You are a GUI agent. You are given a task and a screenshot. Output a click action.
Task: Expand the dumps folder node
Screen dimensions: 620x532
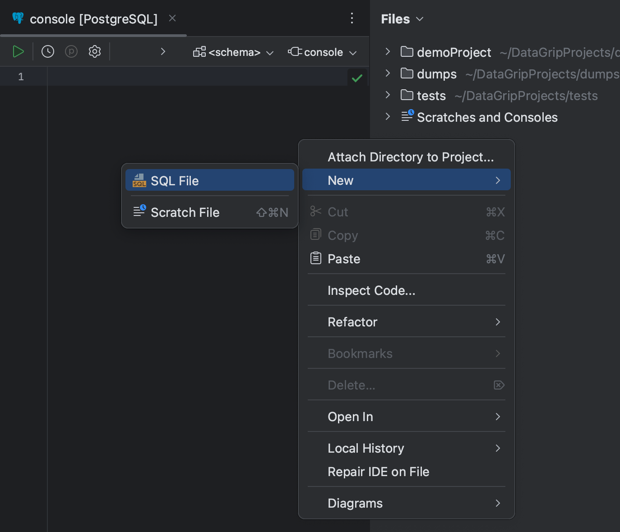tap(388, 73)
